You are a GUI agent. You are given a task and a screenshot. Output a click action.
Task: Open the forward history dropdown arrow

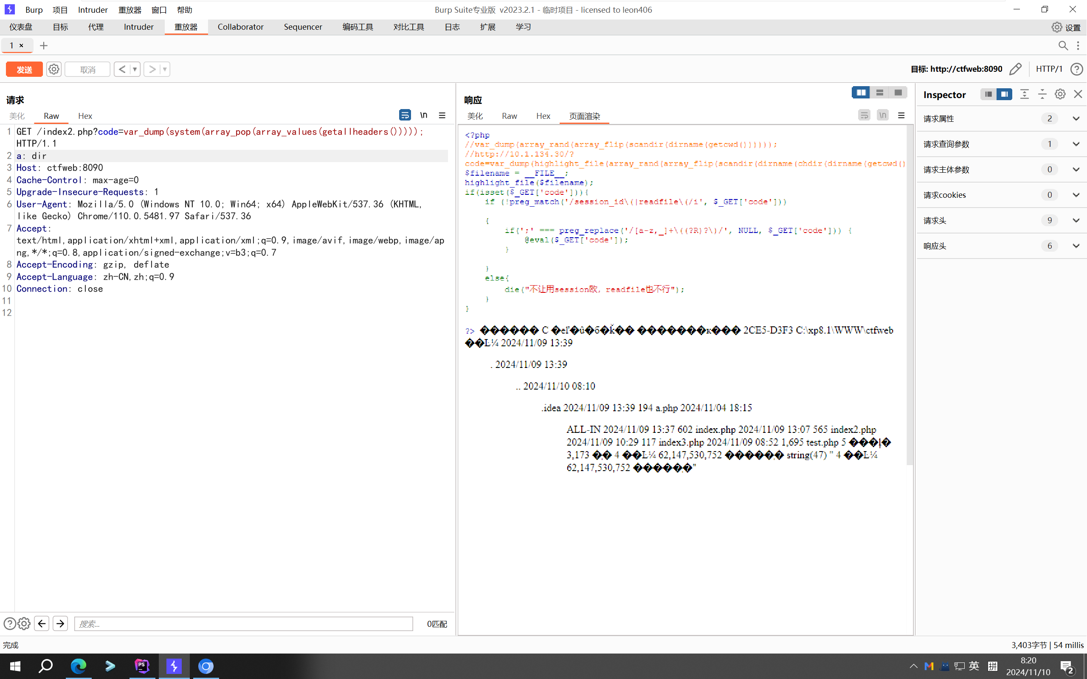click(165, 69)
